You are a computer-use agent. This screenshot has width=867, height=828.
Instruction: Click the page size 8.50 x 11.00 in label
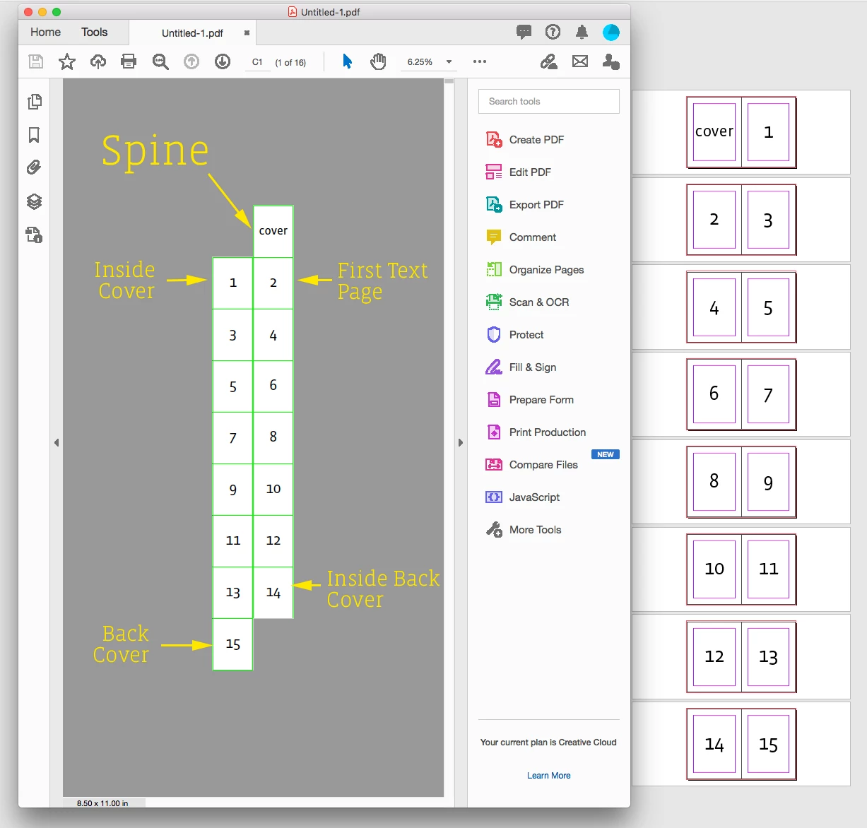coord(102,803)
